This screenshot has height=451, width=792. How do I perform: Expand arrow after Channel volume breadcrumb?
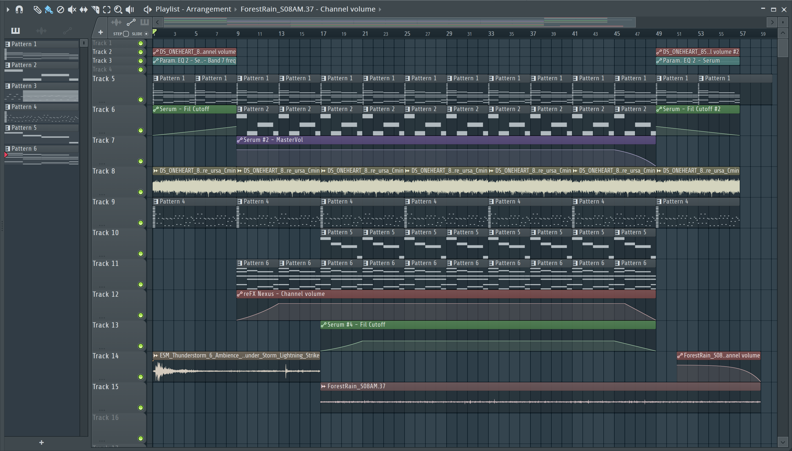point(380,10)
